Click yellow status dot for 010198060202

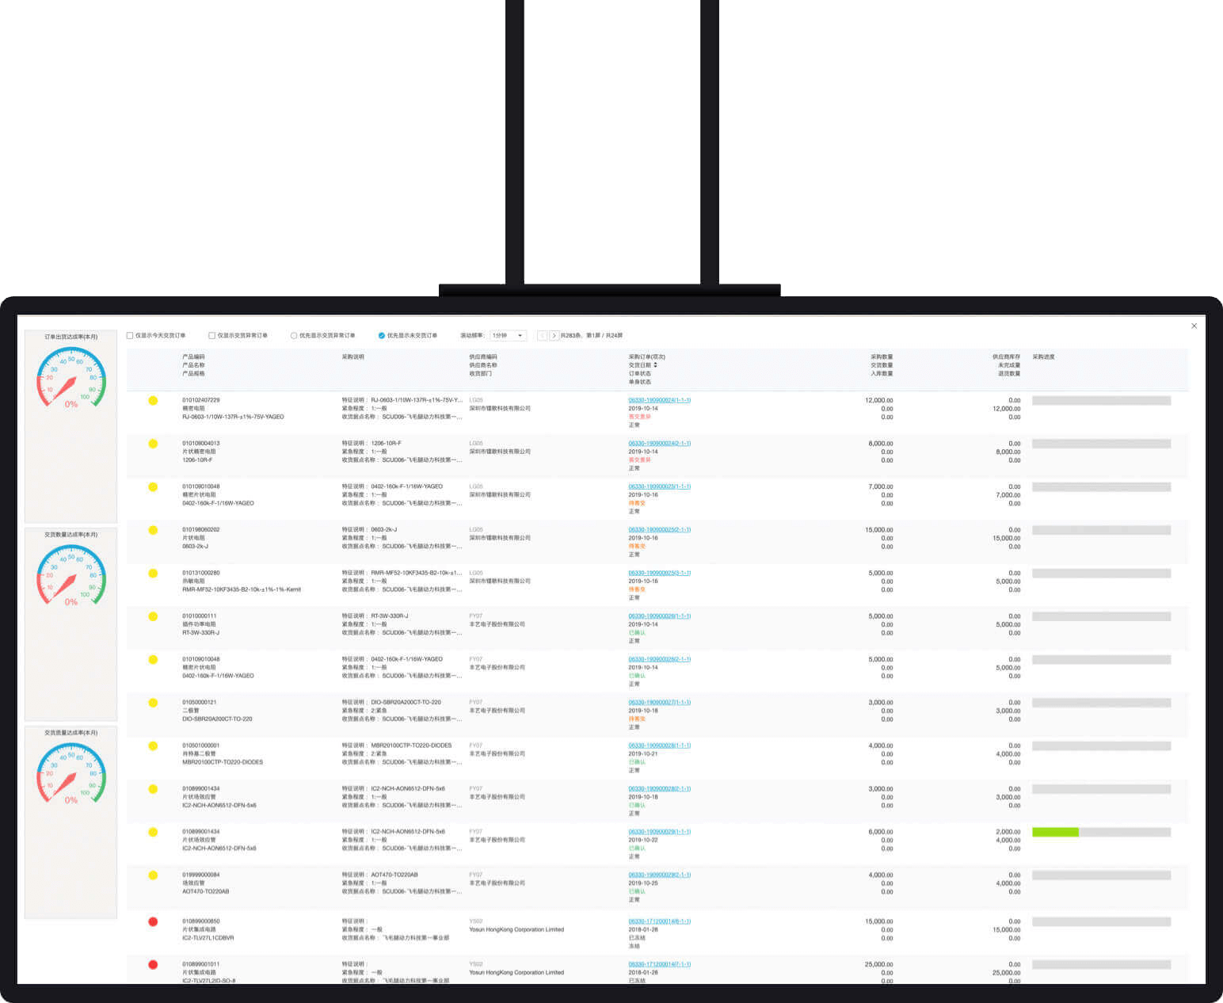(x=153, y=530)
